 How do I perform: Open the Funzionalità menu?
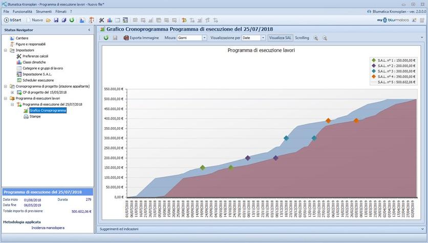[x=23, y=11]
